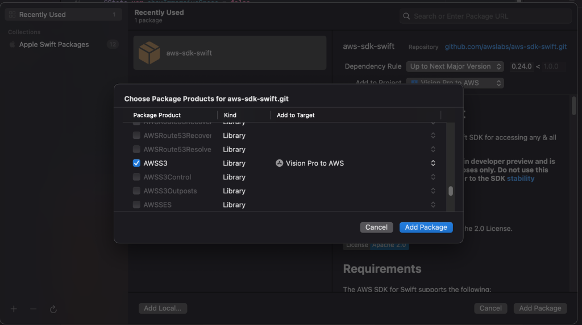The height and width of the screenshot is (325, 582).
Task: Select Recently Used in the sidebar
Action: pos(63,14)
